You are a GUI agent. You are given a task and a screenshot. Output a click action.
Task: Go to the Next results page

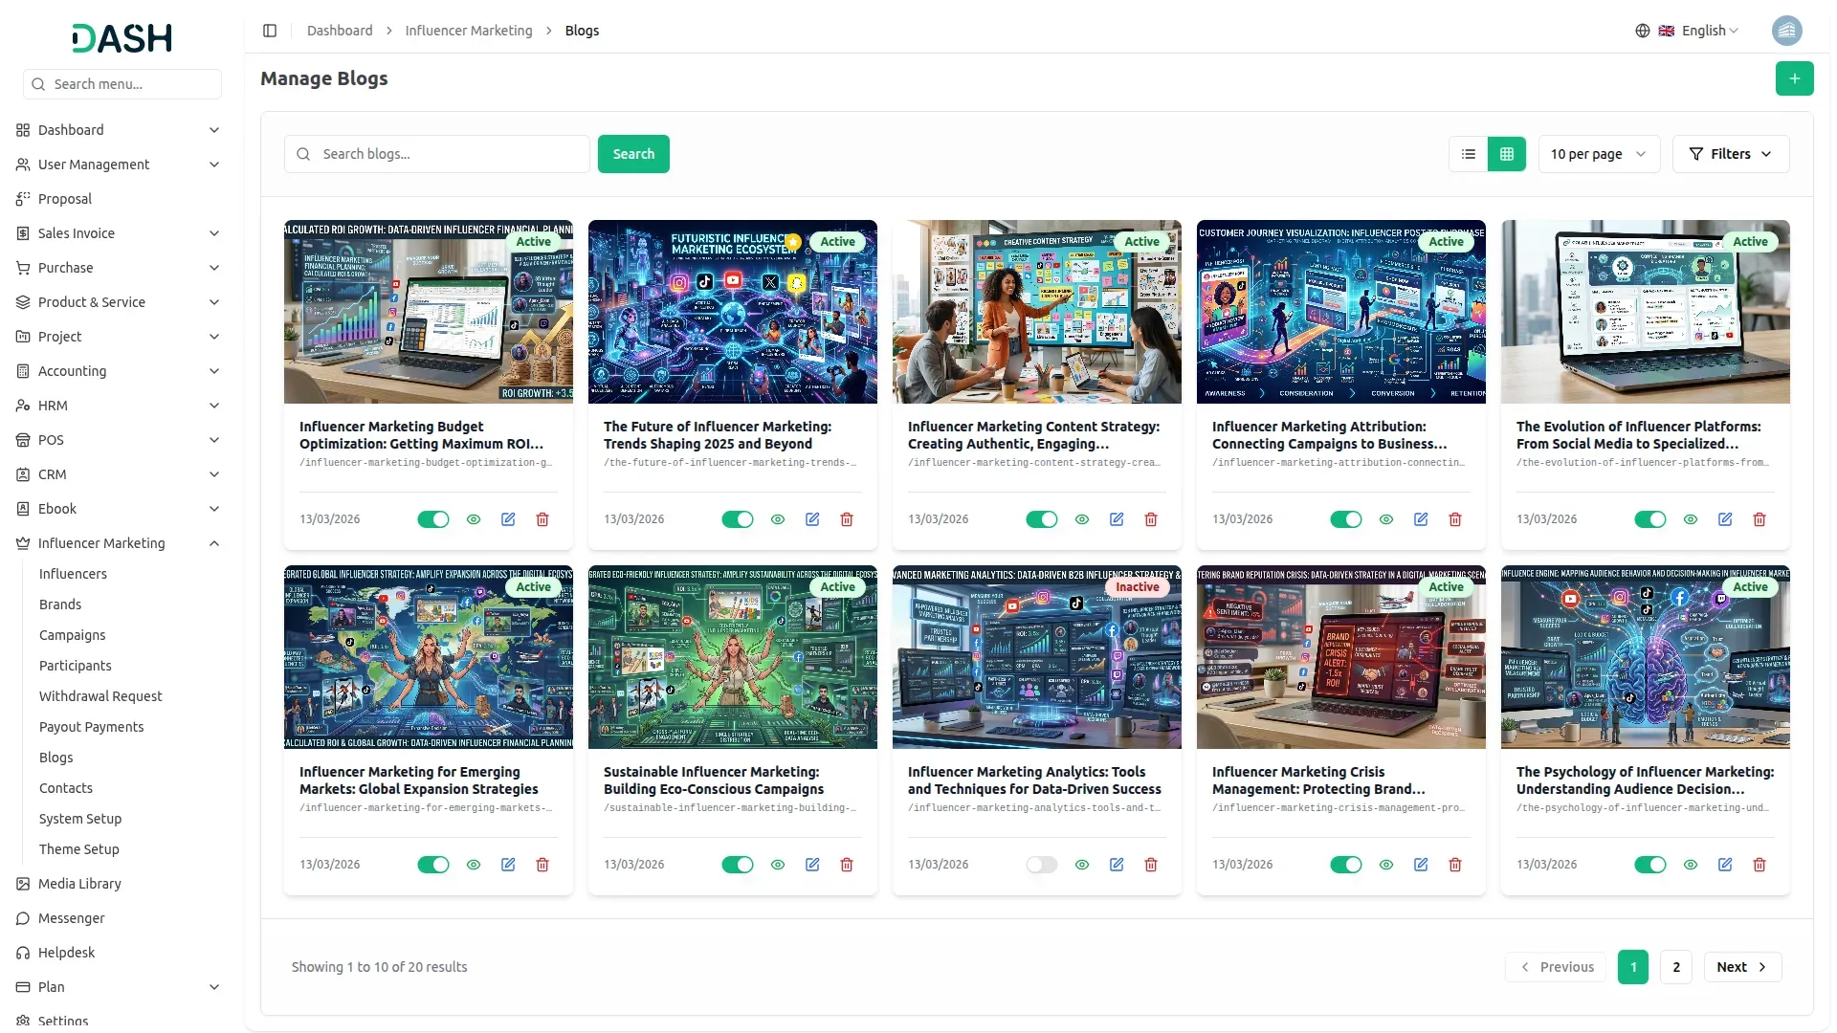click(x=1741, y=967)
